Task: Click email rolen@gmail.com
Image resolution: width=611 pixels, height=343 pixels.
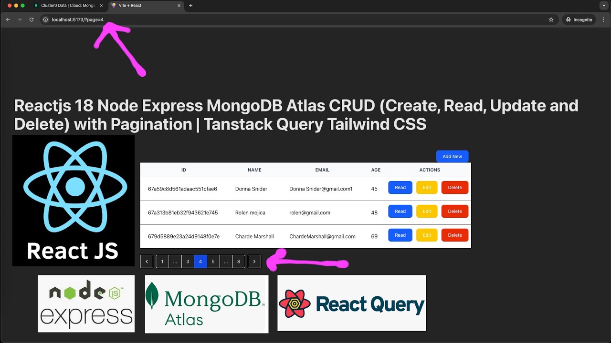Action: point(310,213)
